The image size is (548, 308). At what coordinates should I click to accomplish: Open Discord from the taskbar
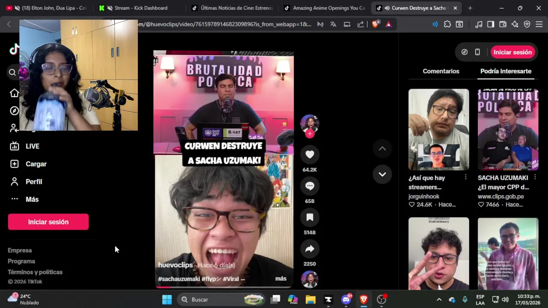click(x=346, y=299)
